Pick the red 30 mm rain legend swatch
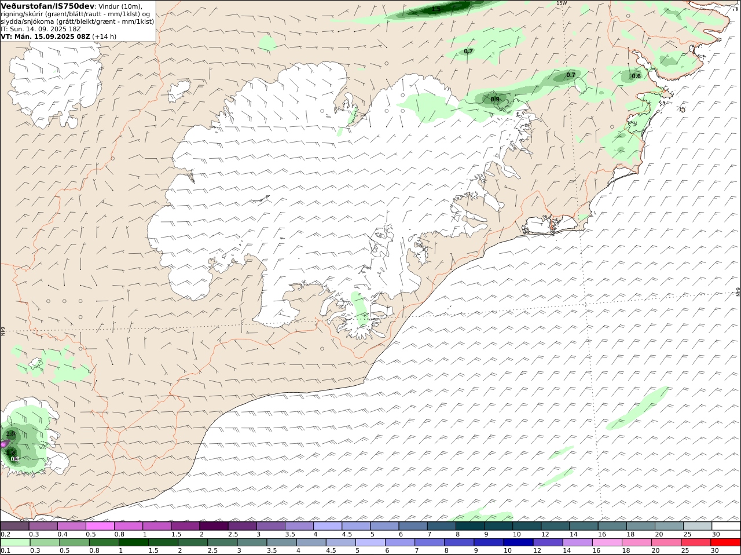Screen dimensions: 741x555 726,543
